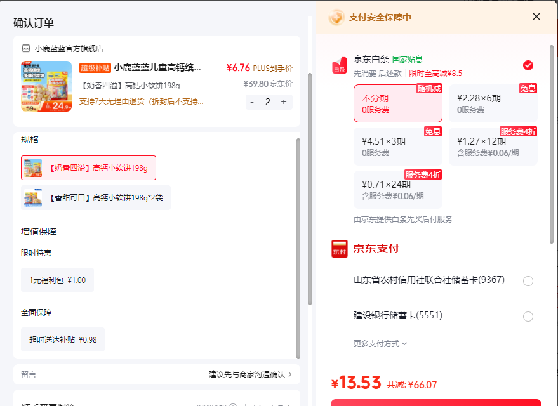Decrease quantity with the minus button

coord(252,102)
